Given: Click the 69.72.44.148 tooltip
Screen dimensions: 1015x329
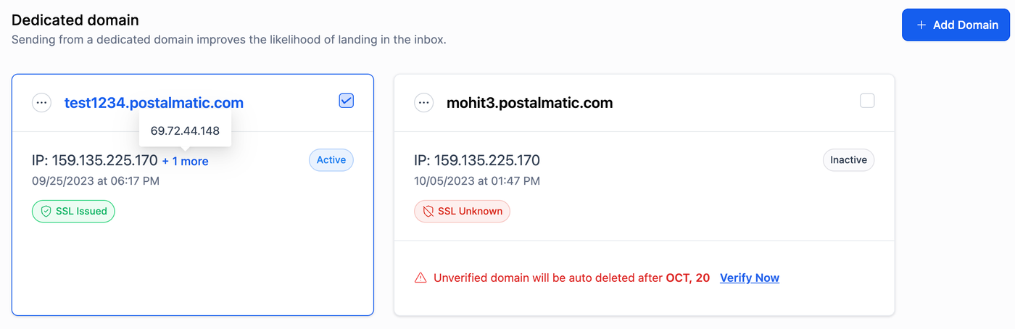Looking at the screenshot, I should click(185, 131).
